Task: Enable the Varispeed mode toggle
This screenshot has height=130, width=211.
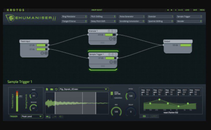Action: coord(112,97)
